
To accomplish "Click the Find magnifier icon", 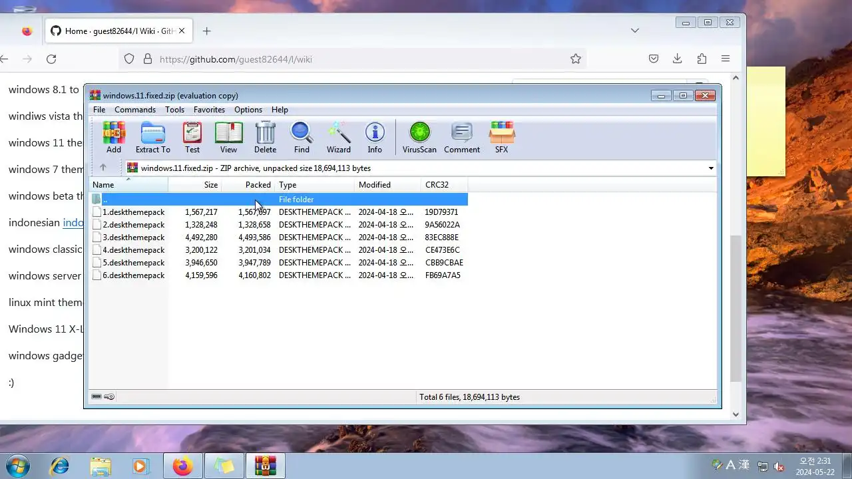I will [302, 138].
